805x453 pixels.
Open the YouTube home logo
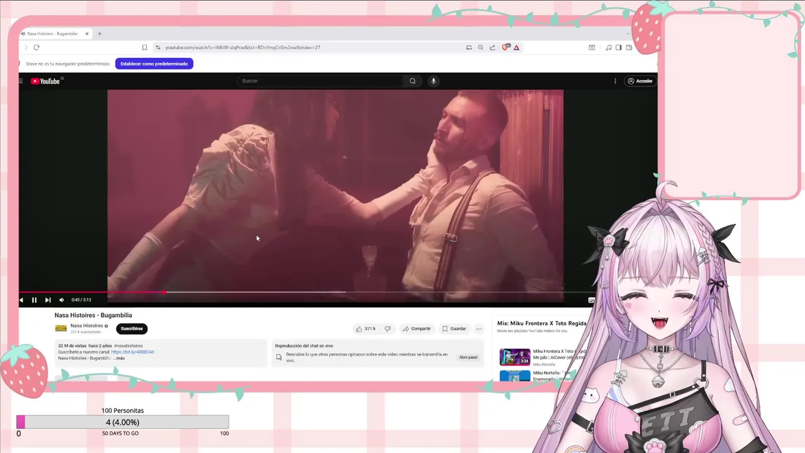click(x=45, y=81)
